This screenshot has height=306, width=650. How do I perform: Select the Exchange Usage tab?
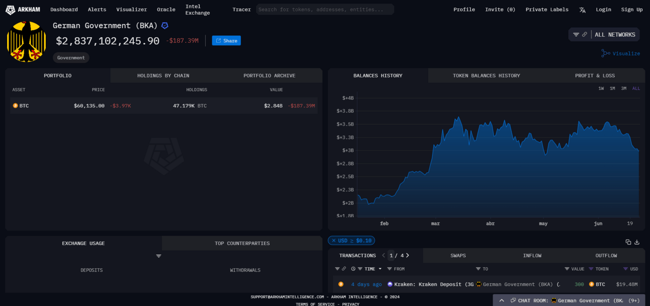[84, 243]
